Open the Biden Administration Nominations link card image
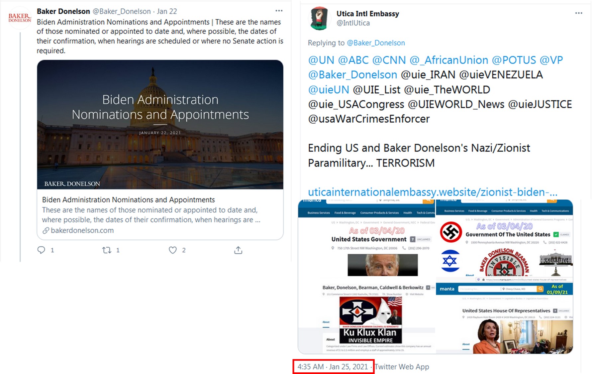Viewport: 596px width, 374px height. coord(160,125)
